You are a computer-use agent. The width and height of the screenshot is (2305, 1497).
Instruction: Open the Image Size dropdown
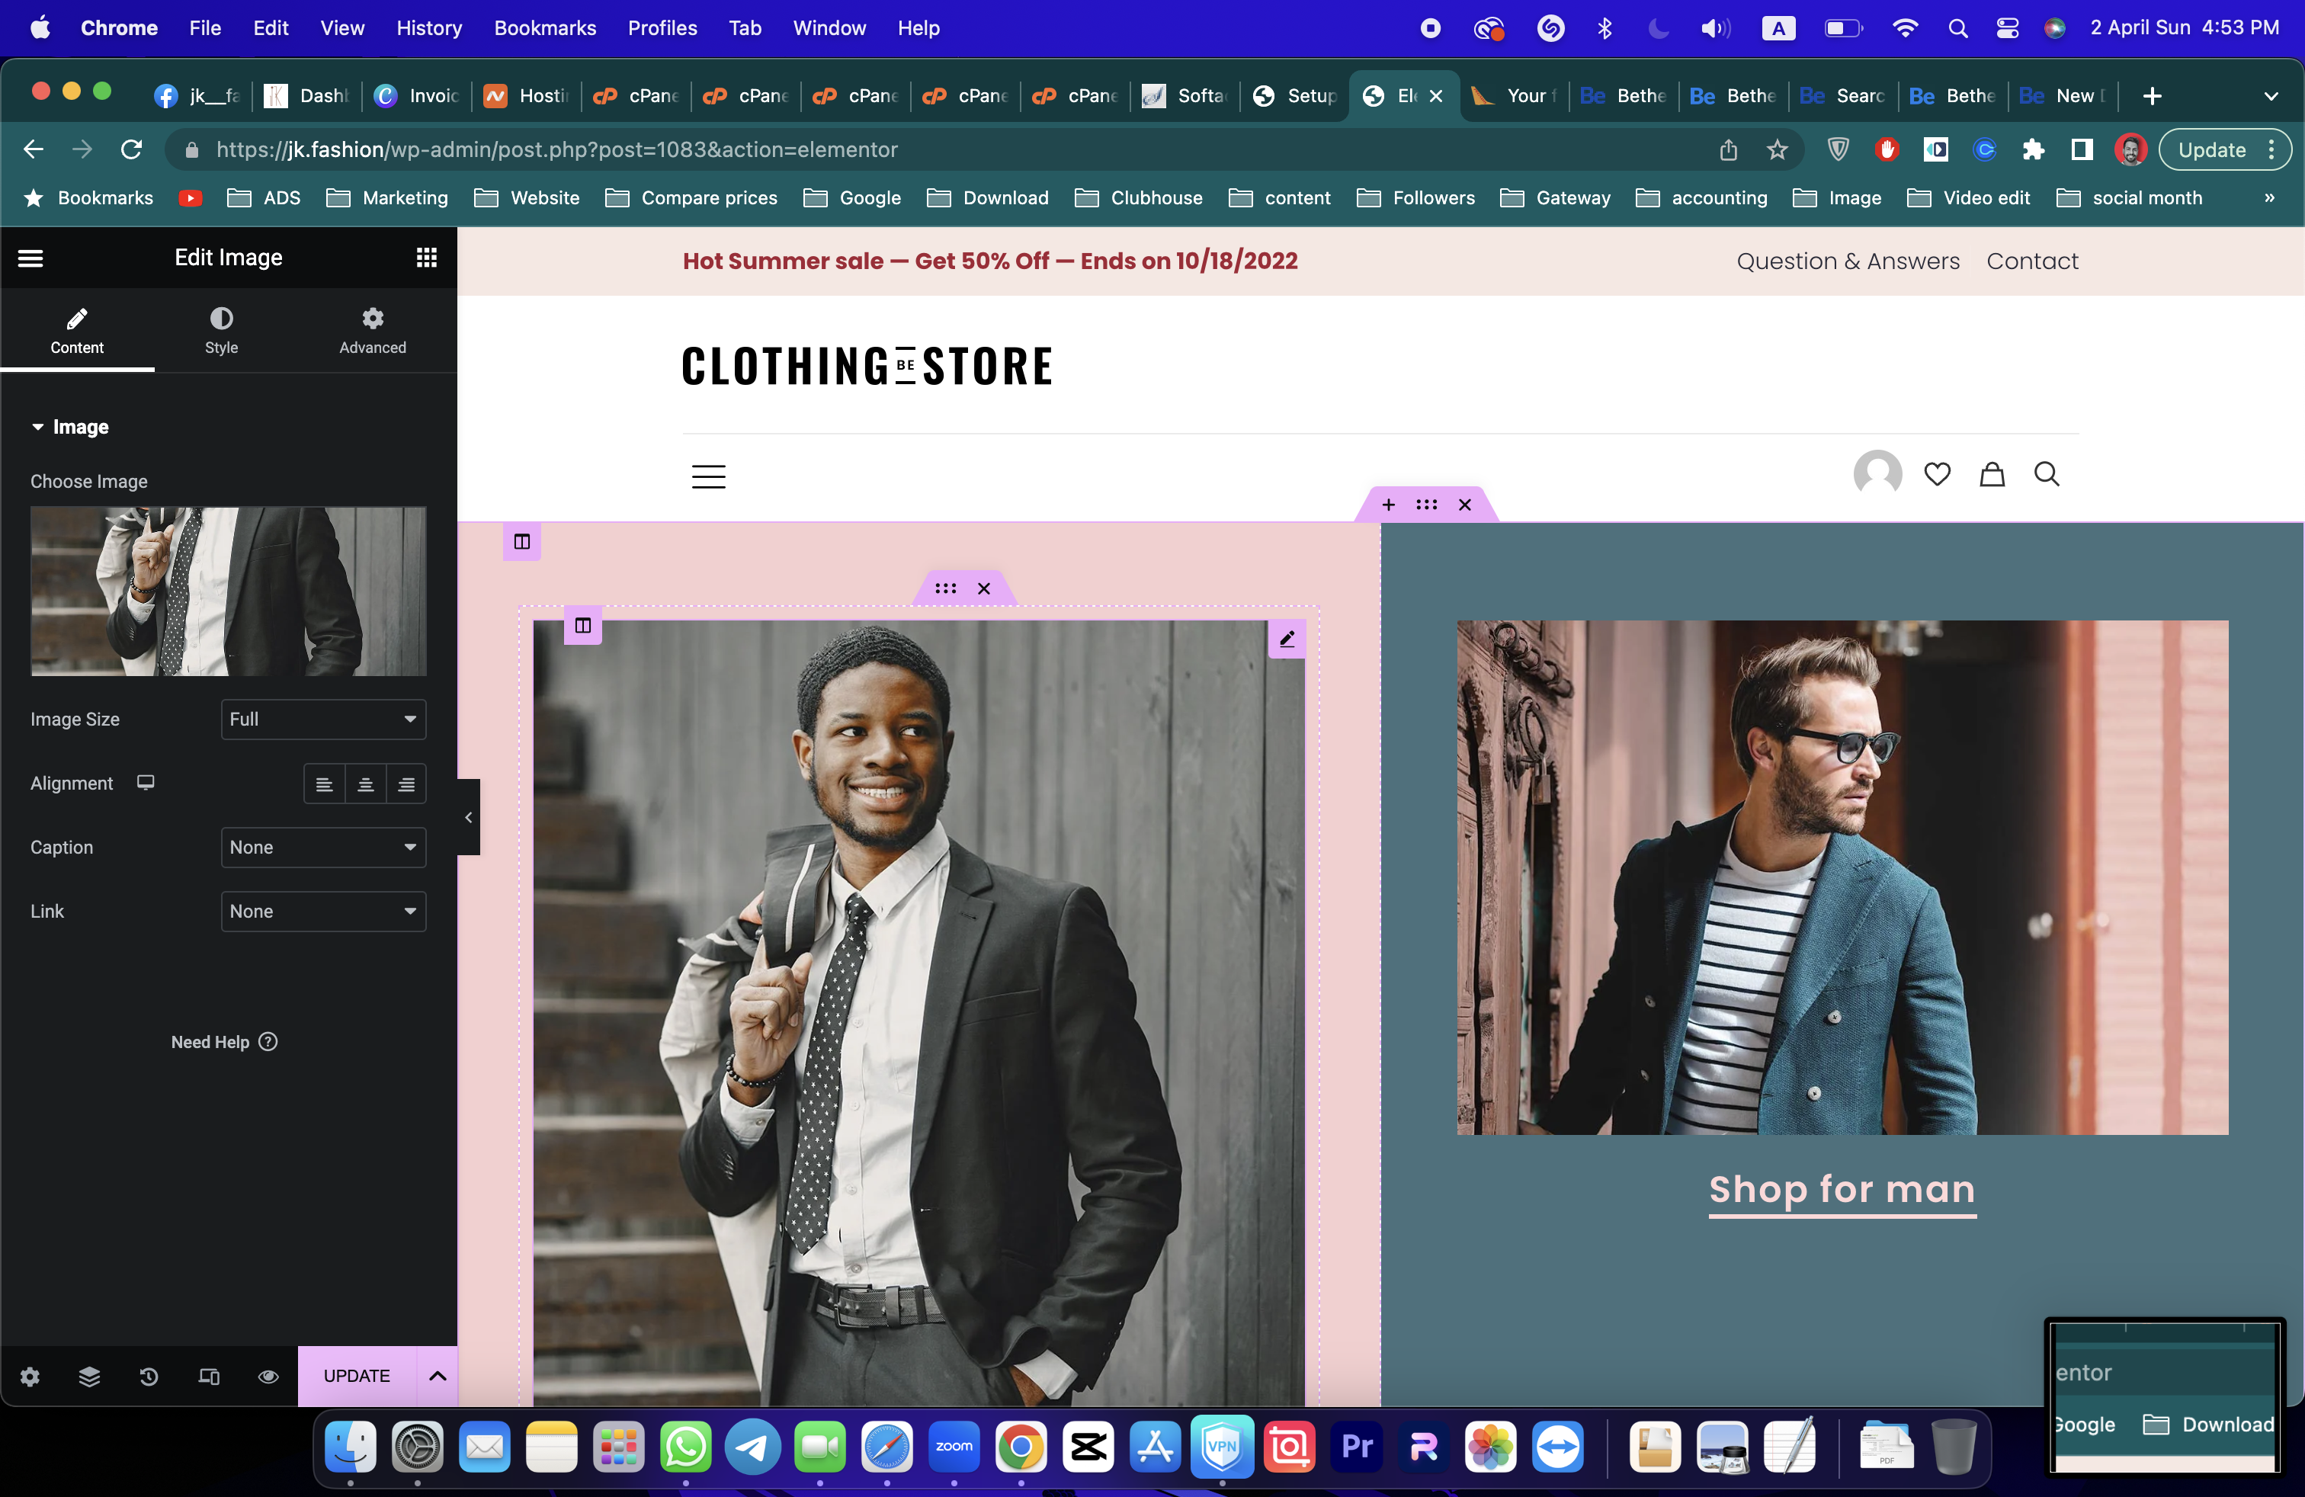[x=322, y=719]
